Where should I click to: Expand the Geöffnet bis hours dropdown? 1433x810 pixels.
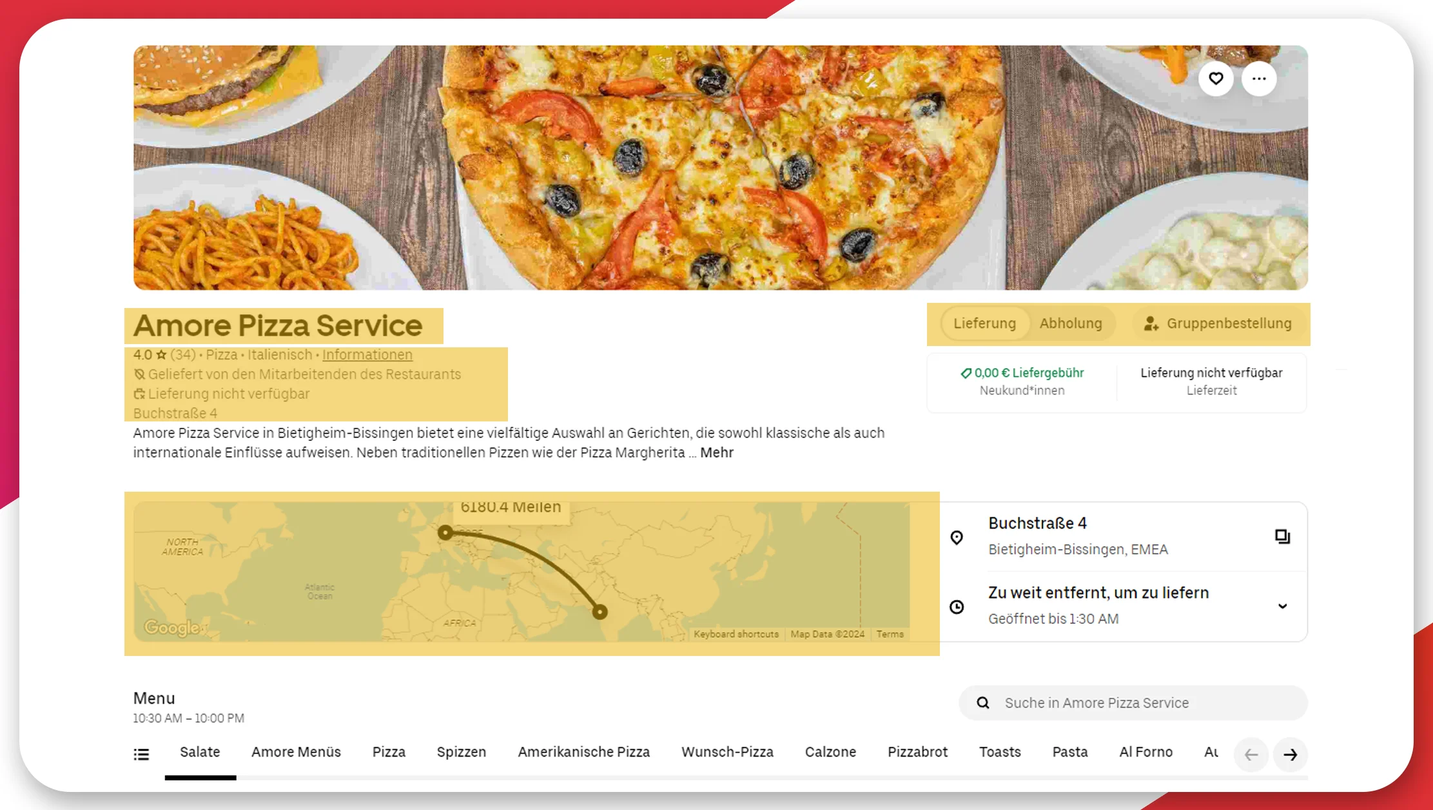tap(1284, 605)
